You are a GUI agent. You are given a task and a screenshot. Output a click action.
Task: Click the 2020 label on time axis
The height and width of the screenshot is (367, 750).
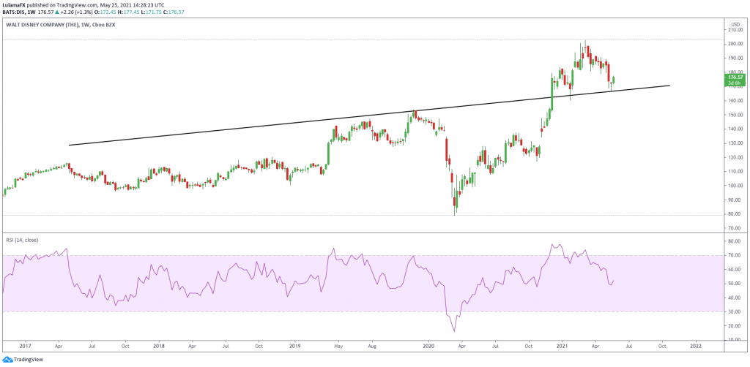tap(428, 344)
